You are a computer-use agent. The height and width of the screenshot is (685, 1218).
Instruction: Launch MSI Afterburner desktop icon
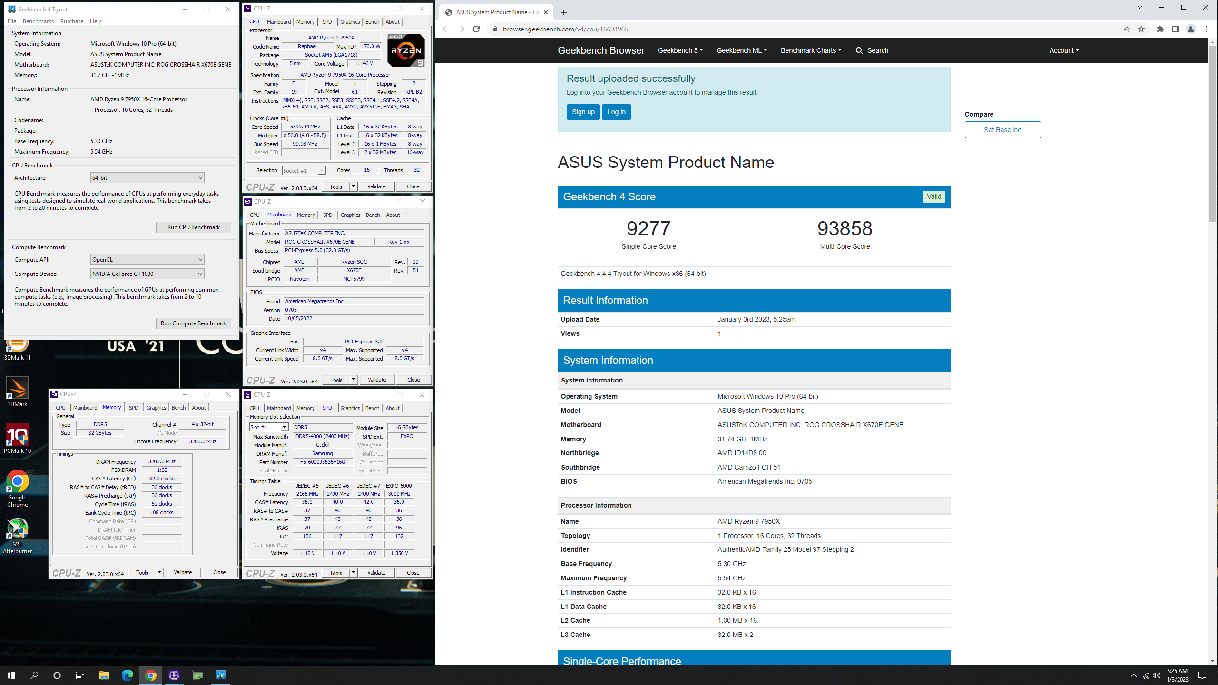[17, 535]
